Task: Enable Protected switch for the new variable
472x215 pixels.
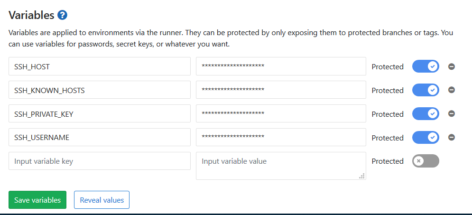Action: point(426,161)
